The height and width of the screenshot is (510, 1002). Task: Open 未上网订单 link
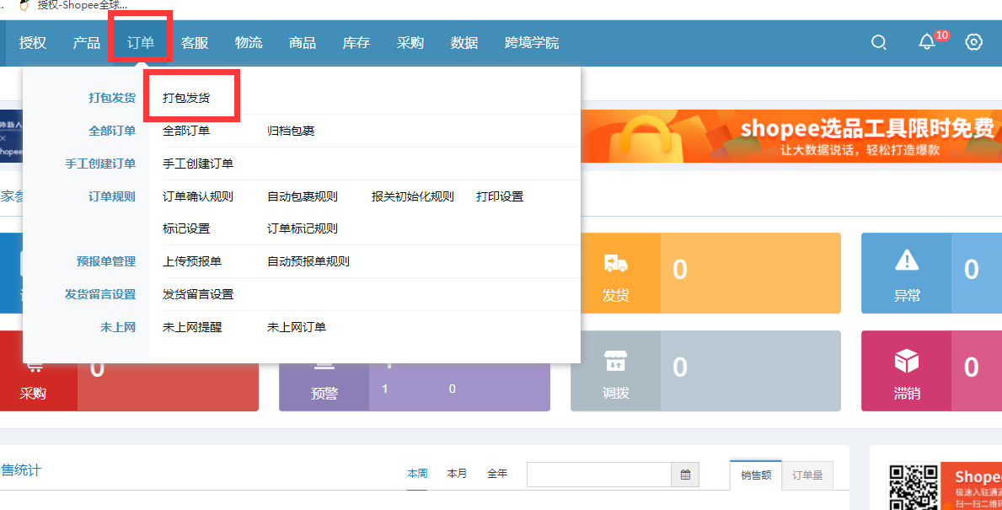[x=297, y=327]
